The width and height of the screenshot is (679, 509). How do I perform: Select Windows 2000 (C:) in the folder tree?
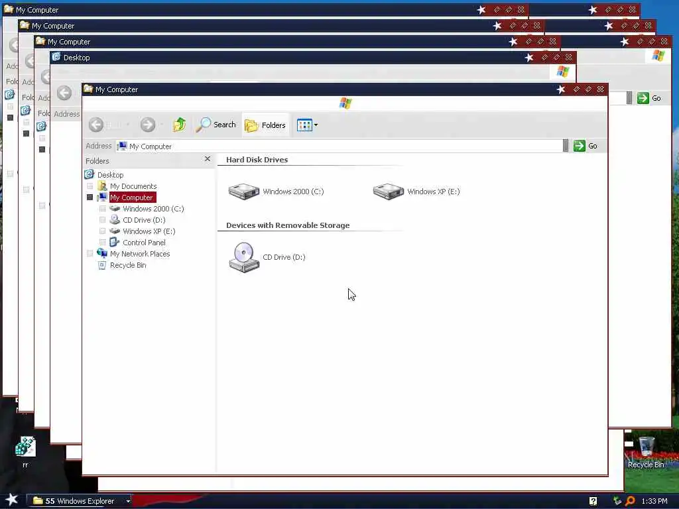point(153,209)
